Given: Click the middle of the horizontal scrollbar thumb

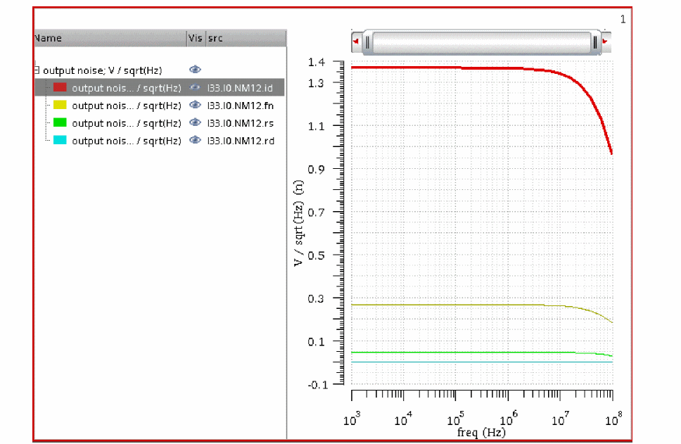Looking at the screenshot, I should 481,42.
